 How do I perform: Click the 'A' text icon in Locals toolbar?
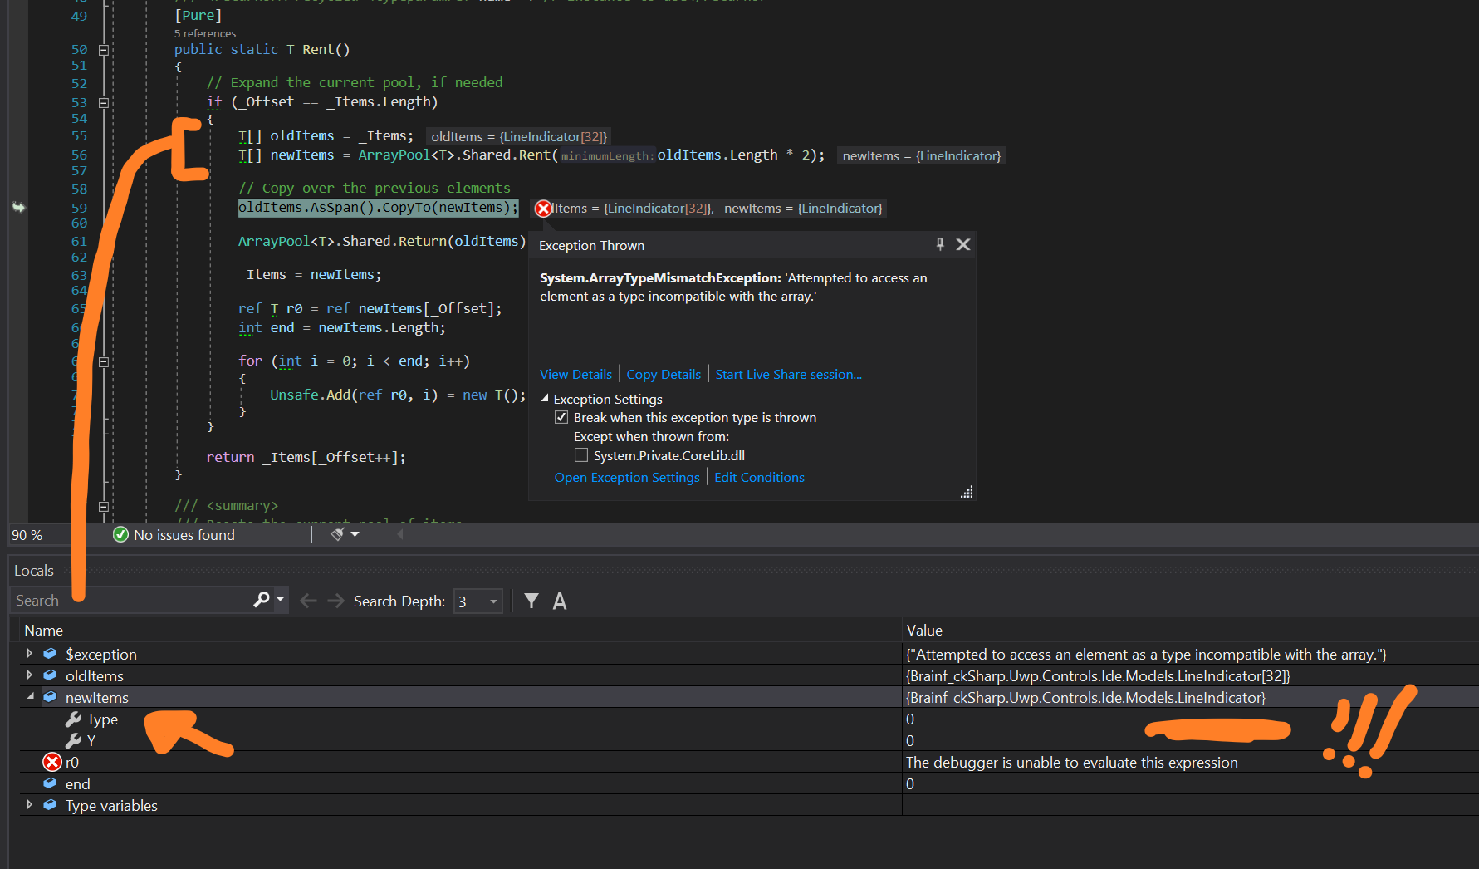[x=560, y=601]
